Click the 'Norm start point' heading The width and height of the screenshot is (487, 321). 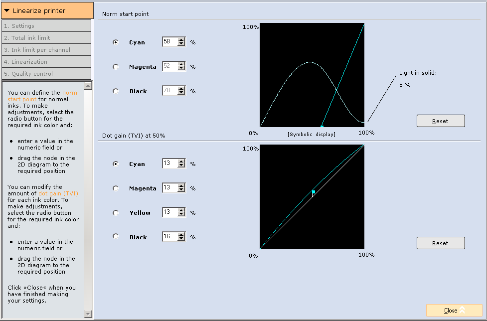[126, 14]
